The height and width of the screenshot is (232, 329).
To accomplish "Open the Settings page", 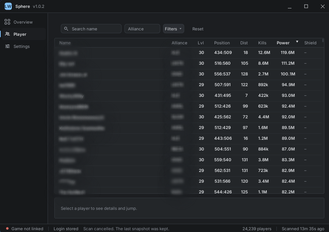I will [24, 46].
